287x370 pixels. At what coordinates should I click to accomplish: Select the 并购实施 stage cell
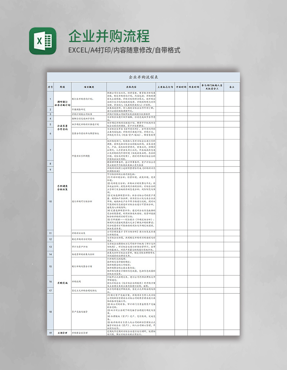[62, 283]
